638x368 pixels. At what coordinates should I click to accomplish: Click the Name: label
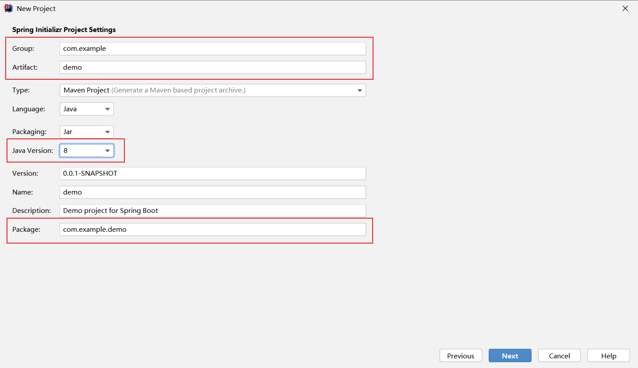22,192
